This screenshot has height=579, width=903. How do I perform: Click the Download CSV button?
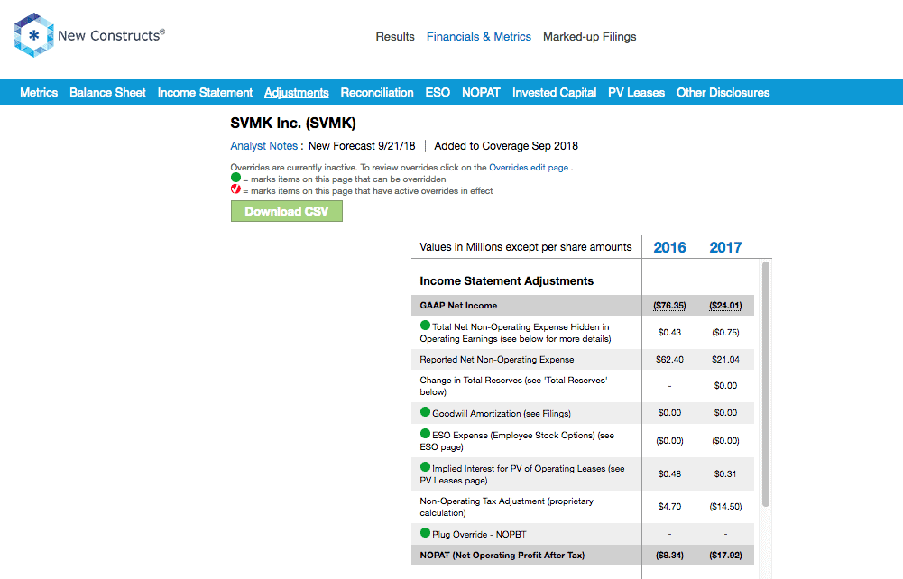pyautogui.click(x=287, y=211)
